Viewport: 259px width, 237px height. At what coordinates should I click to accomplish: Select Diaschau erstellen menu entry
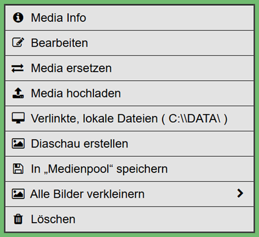click(x=129, y=144)
